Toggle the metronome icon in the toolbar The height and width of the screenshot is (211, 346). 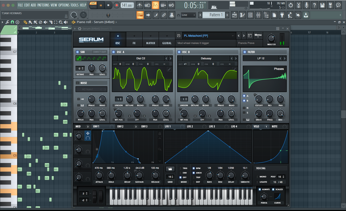click(x=140, y=5)
